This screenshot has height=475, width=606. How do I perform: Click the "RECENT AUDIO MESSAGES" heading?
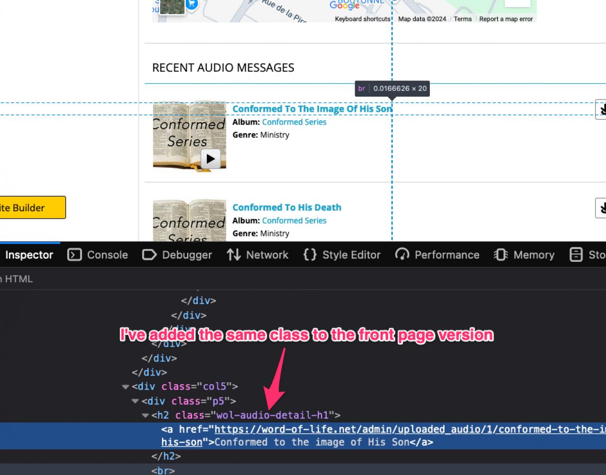(x=223, y=68)
